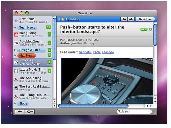Go forward with right arrow button
The width and height of the screenshot is (171, 128).
tap(131, 19)
